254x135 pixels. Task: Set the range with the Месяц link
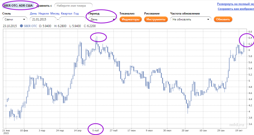click(55, 14)
